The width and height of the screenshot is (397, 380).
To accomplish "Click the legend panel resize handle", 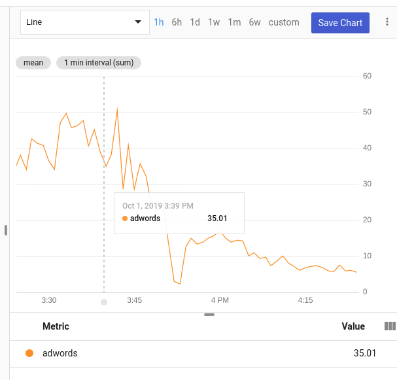I will point(209,315).
